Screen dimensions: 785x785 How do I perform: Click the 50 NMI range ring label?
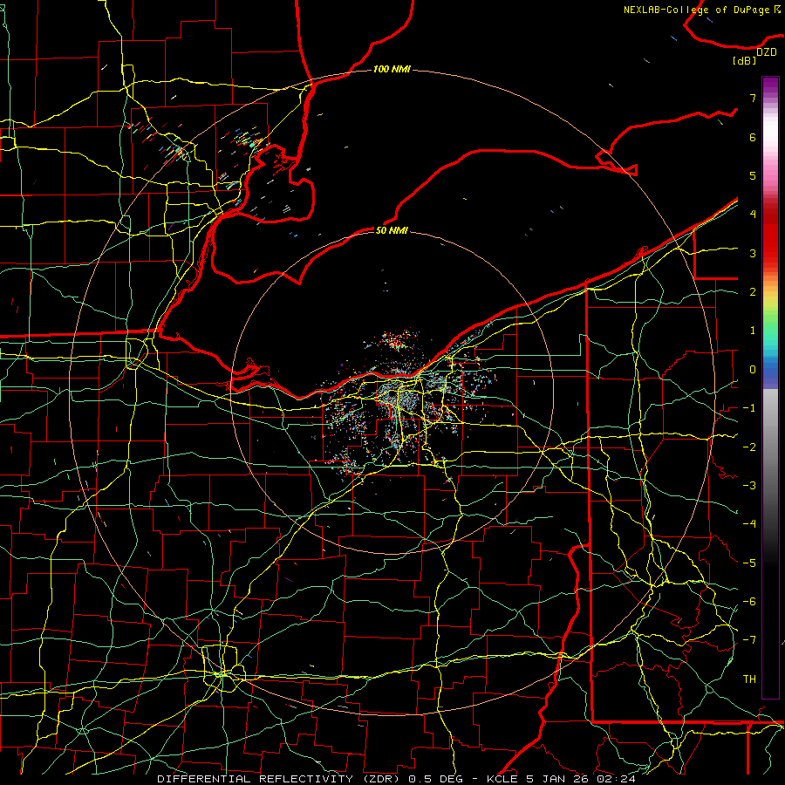[x=392, y=230]
